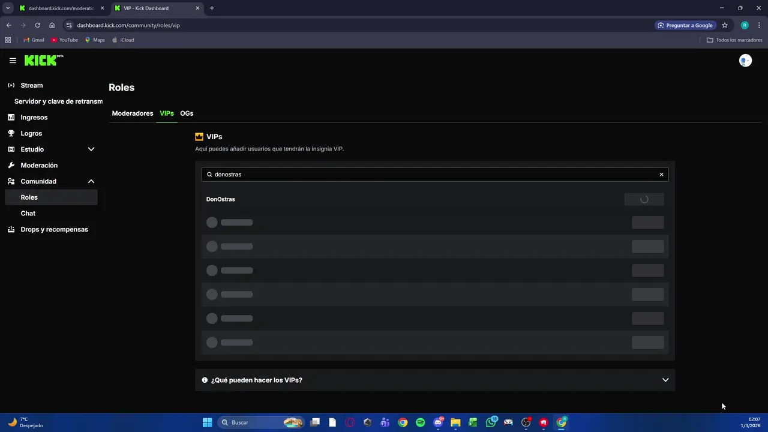The width and height of the screenshot is (768, 432).
Task: Select the VIPs tab
Action: [x=167, y=113]
